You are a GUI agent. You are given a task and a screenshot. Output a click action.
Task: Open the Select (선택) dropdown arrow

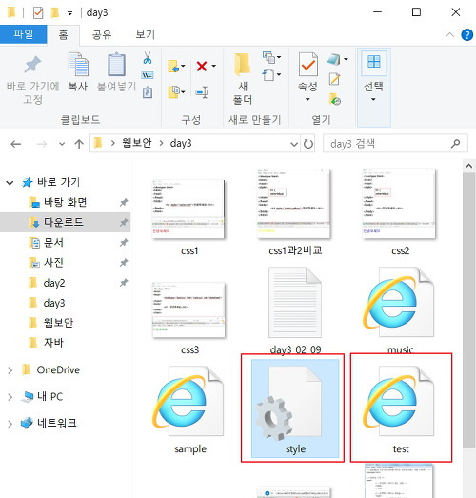pos(373,99)
